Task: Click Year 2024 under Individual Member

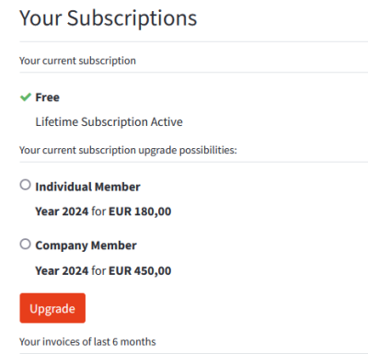Action: [62, 211]
